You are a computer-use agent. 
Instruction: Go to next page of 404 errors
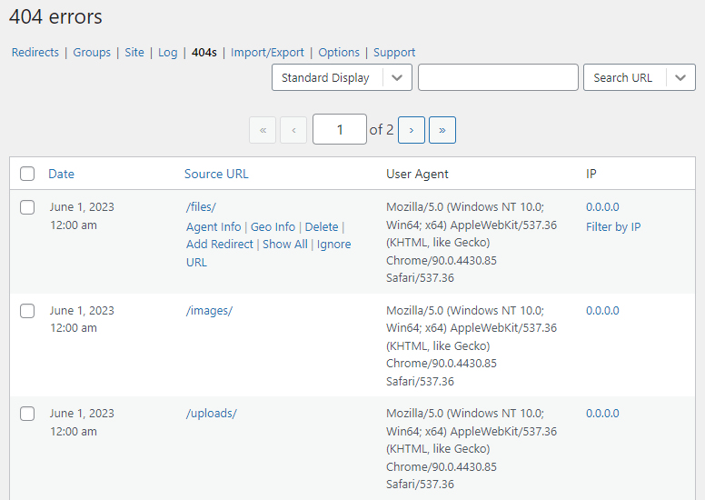tap(412, 130)
